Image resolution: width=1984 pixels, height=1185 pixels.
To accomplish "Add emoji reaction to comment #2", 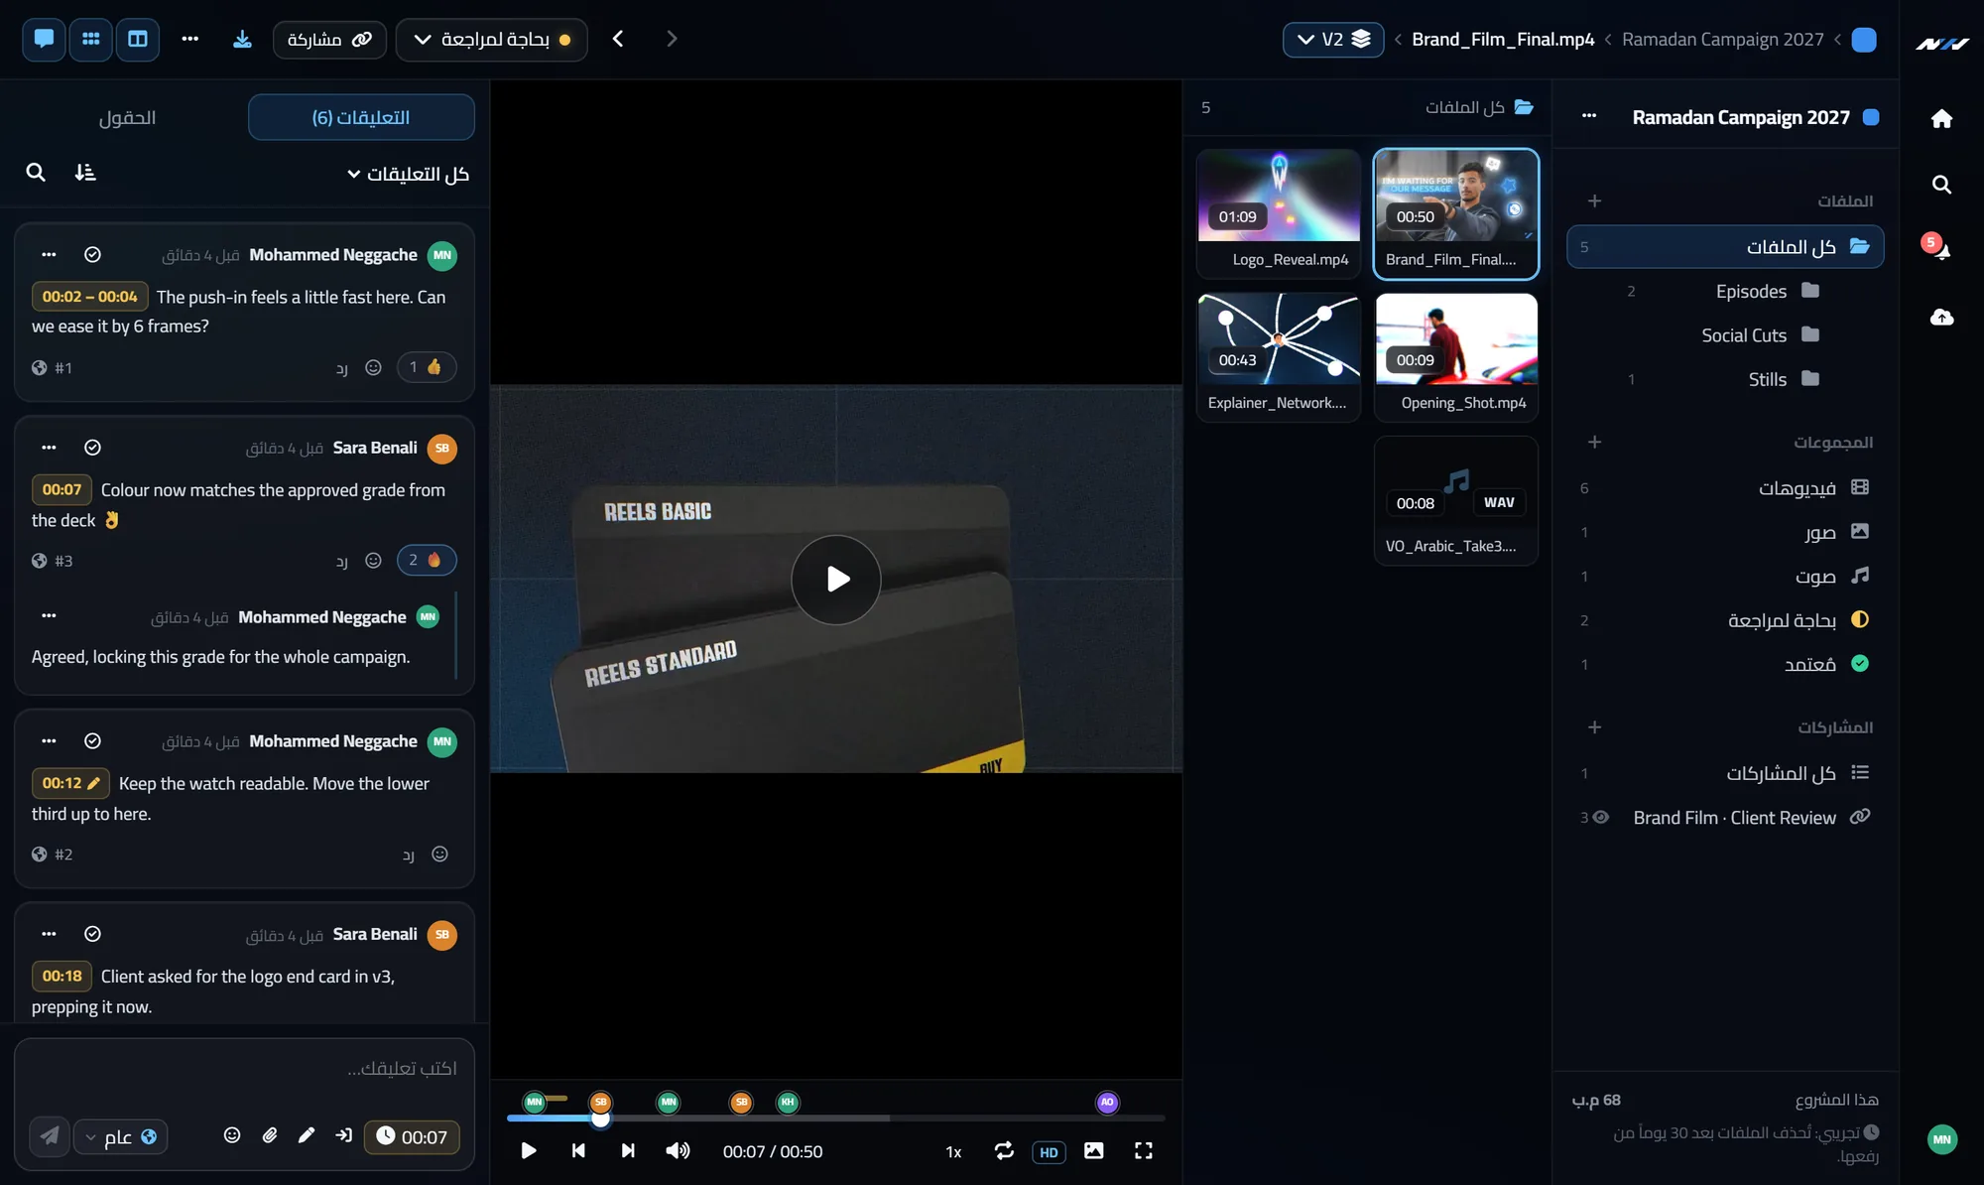I will point(440,854).
